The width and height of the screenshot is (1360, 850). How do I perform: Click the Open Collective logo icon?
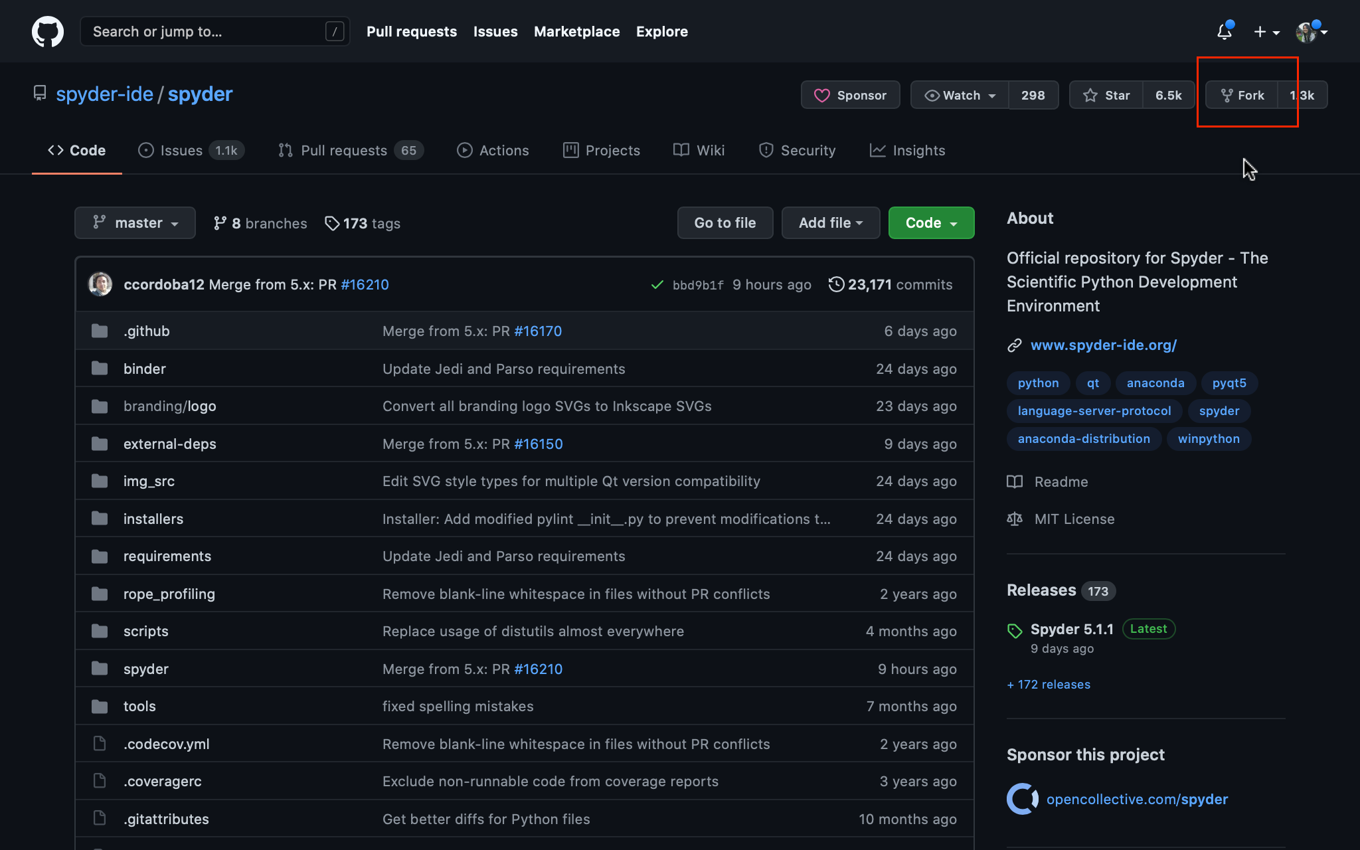(x=1022, y=799)
